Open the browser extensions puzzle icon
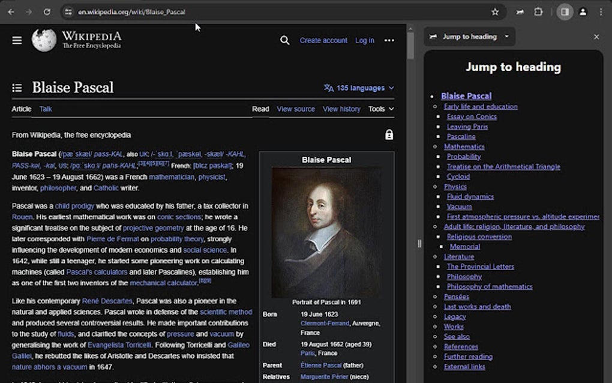 pos(538,11)
